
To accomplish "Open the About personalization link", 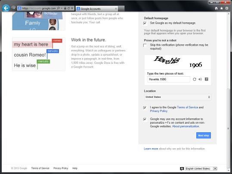I will click(186, 126).
